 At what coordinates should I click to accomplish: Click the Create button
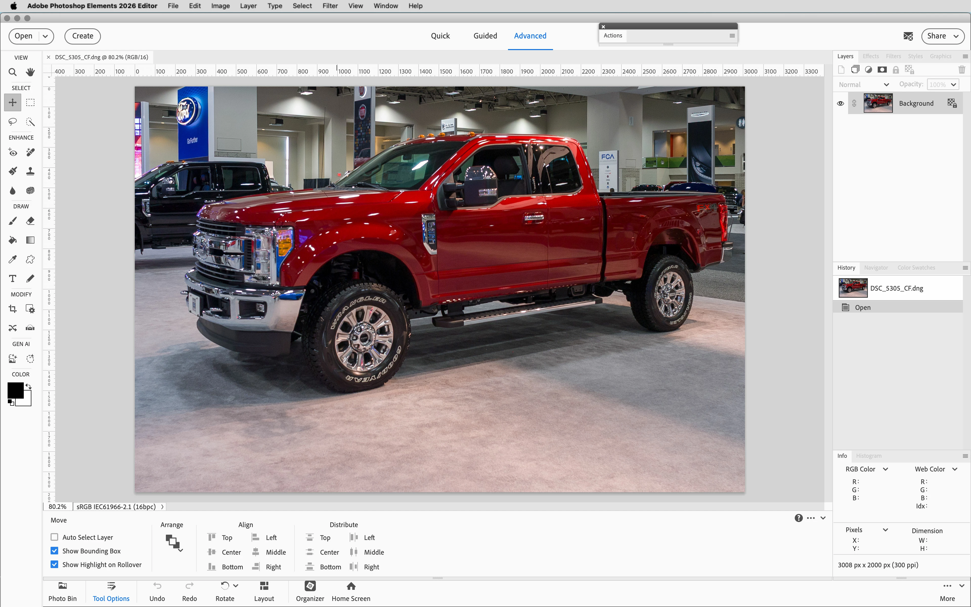[x=82, y=36]
